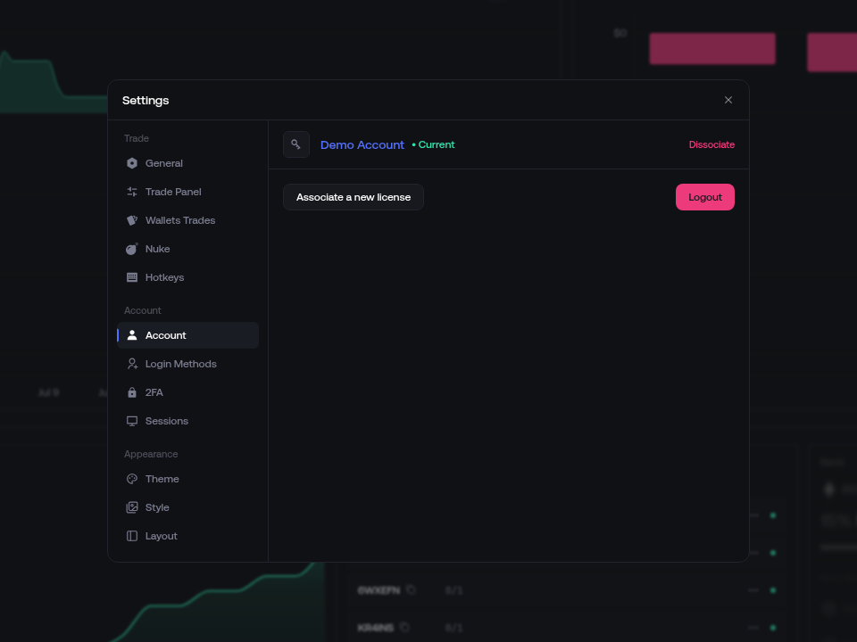
Task: Click the Trade Panel sliders icon
Action: [132, 192]
